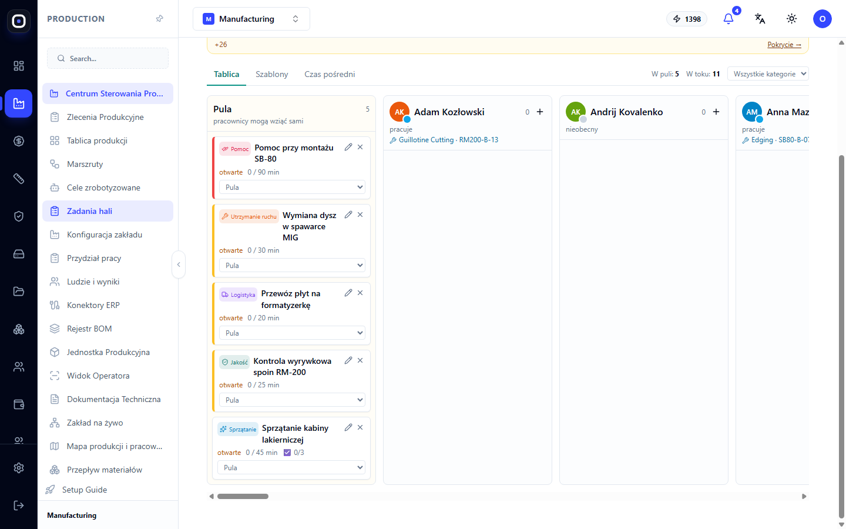Open assignee dropdown for Sprzątanie kabiny task
The image size is (846, 529).
click(x=291, y=468)
